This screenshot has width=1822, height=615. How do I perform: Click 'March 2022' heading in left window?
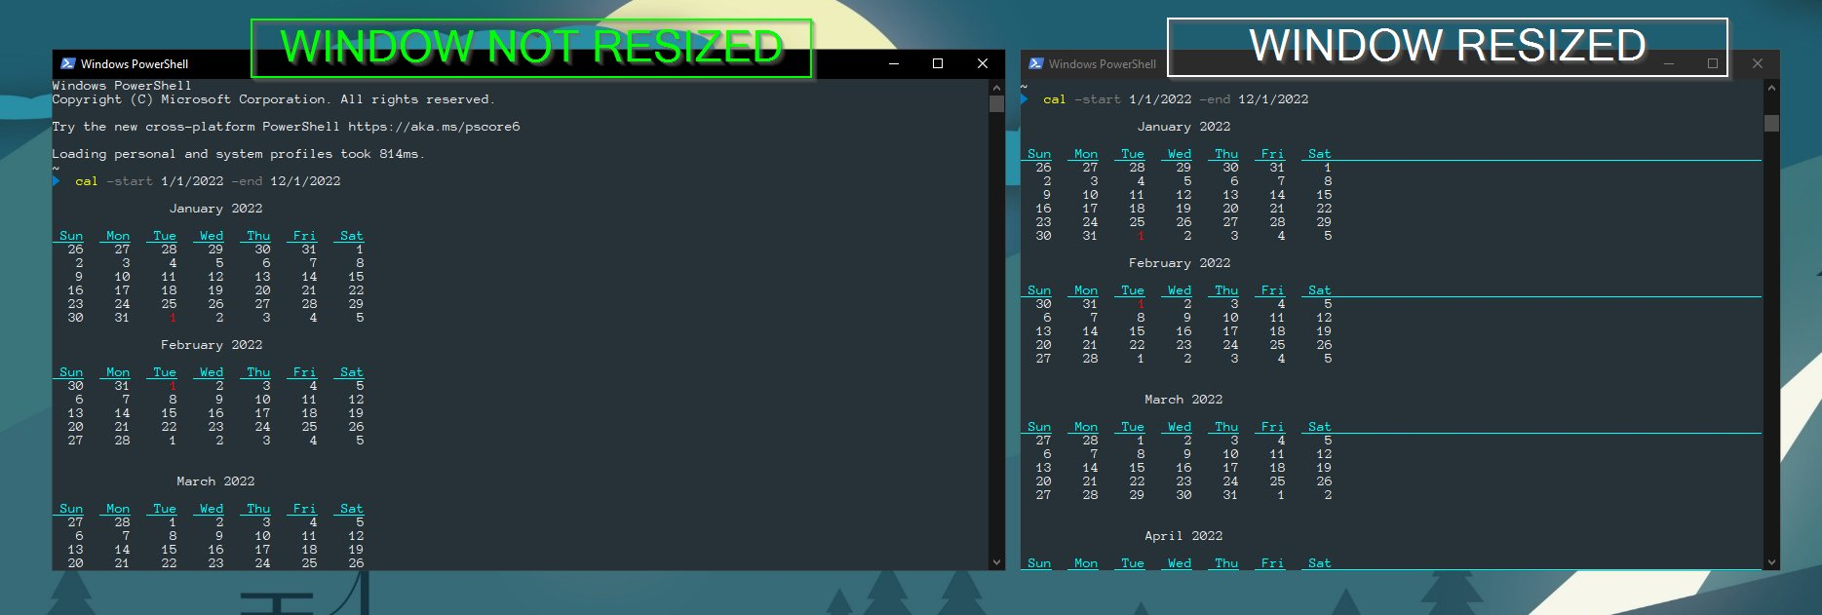click(215, 481)
